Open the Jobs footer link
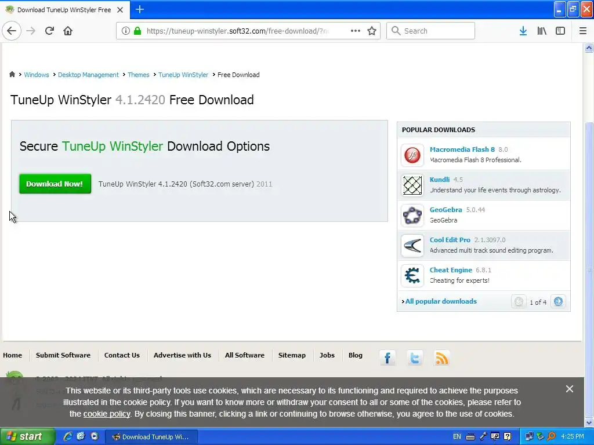Viewport: 594px width, 445px height. click(327, 355)
